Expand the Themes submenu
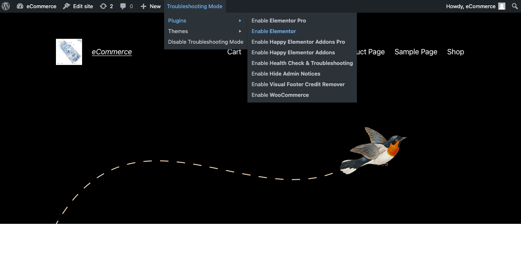The image size is (521, 261). click(206, 31)
